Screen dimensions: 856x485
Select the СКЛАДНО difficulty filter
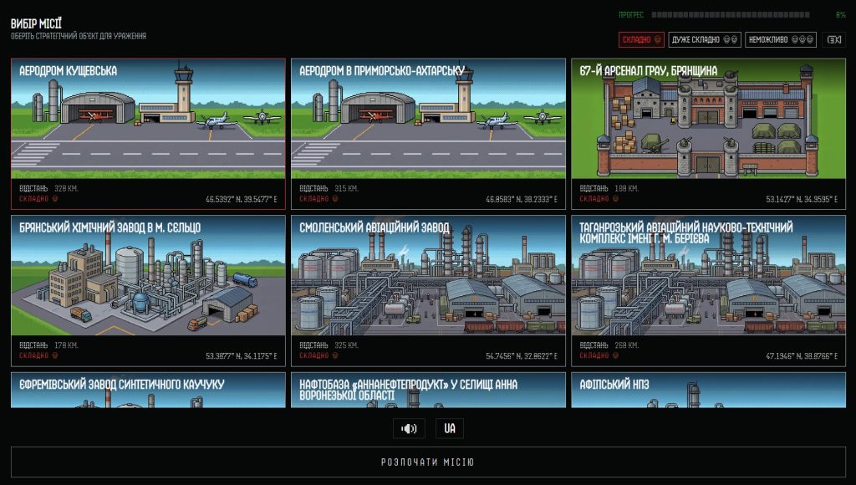tap(641, 39)
